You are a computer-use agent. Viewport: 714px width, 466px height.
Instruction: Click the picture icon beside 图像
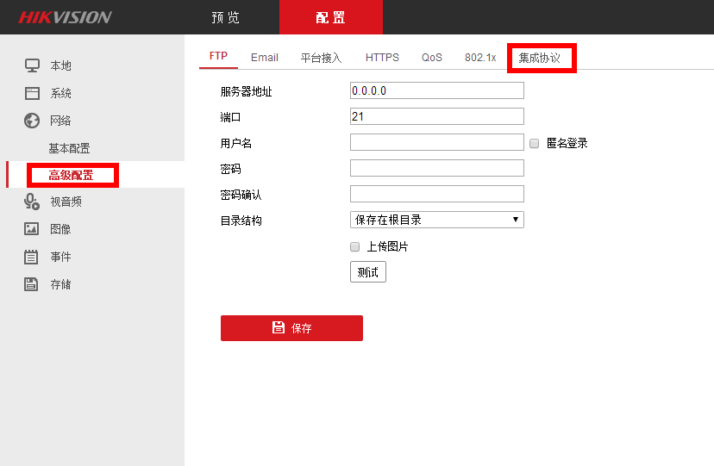32,229
